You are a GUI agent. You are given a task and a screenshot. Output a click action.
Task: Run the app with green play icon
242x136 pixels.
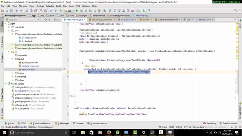coord(77,11)
